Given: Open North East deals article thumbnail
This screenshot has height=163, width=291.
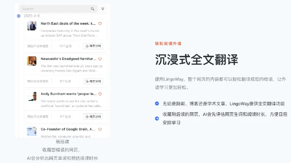Looking at the screenshot, I should pos(32,26).
